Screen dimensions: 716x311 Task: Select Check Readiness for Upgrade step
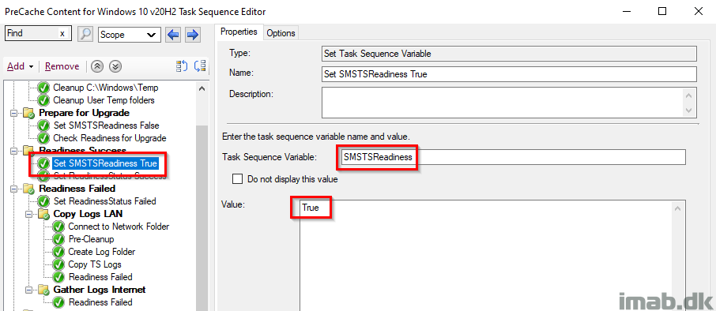(x=110, y=137)
